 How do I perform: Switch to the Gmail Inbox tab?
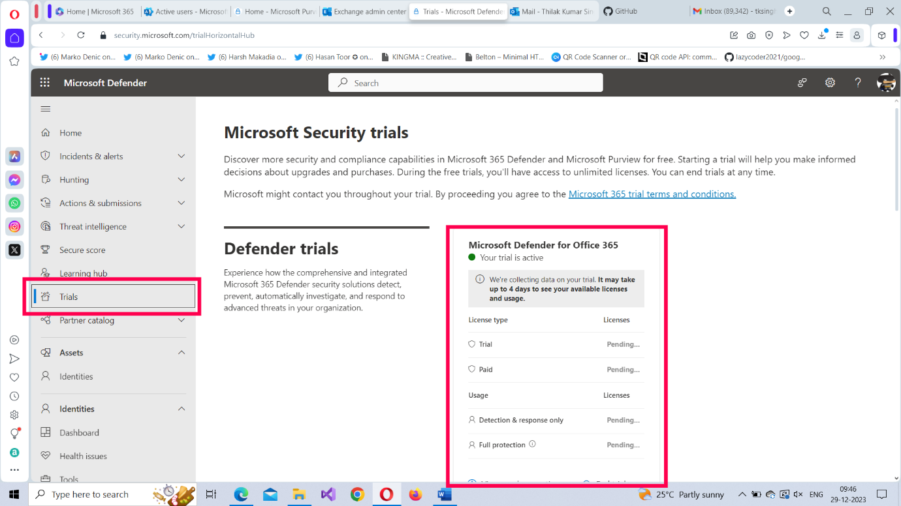pos(734,12)
